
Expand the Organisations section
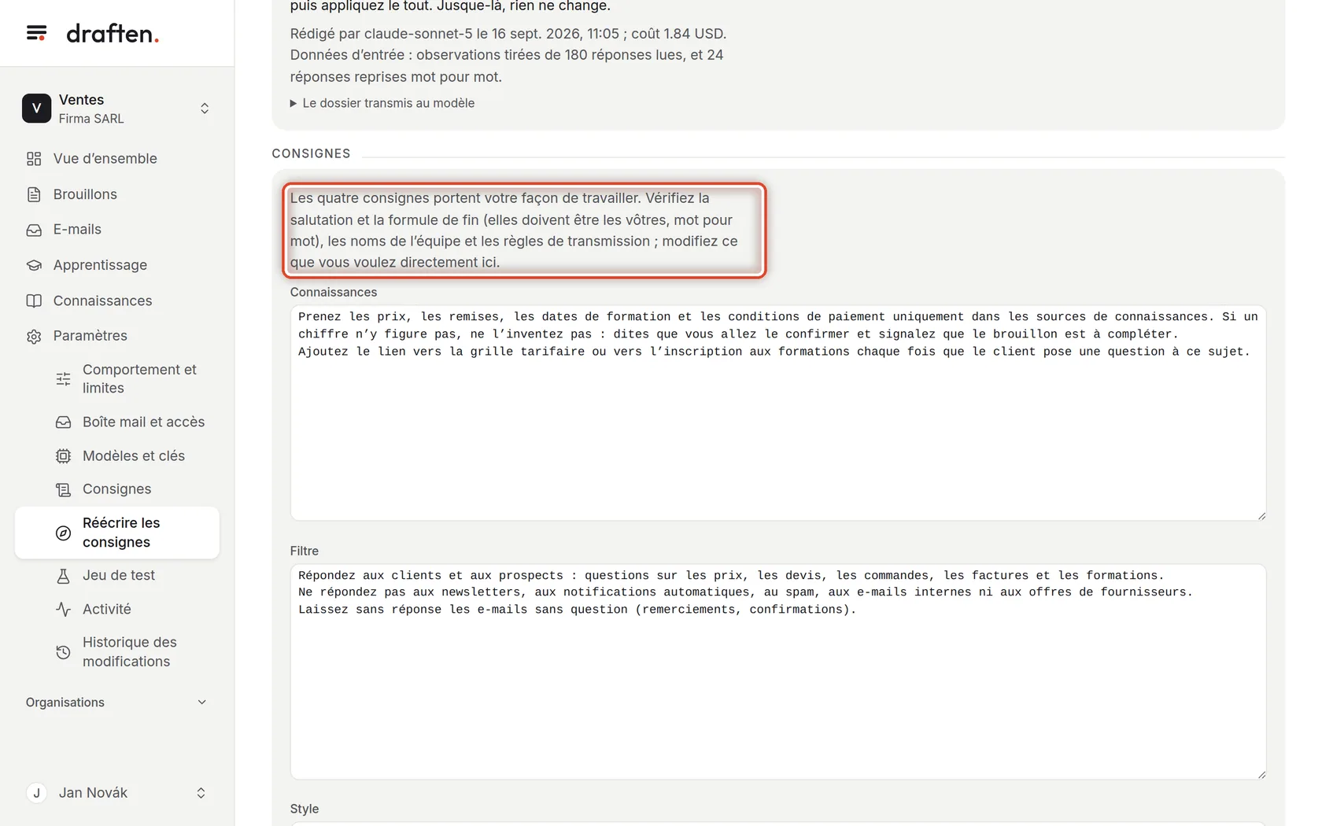tap(116, 702)
